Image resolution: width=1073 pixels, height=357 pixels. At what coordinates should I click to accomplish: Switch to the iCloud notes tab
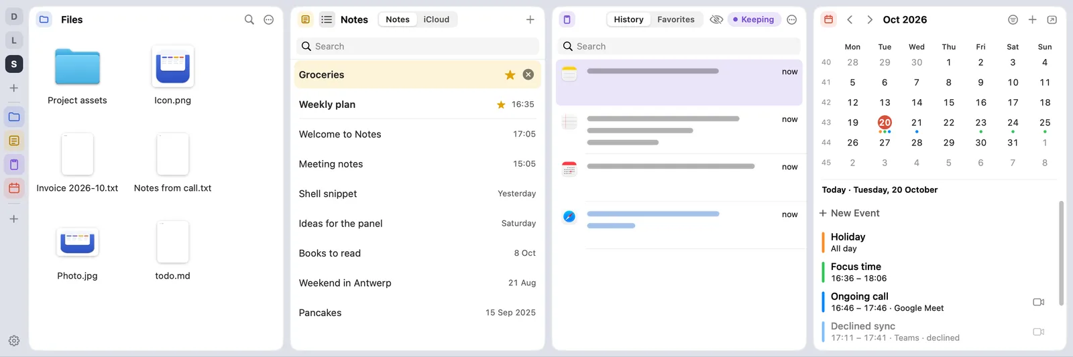[437, 19]
